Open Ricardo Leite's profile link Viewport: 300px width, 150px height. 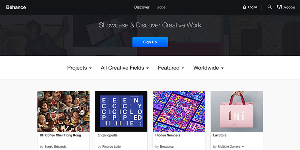[x=112, y=147]
